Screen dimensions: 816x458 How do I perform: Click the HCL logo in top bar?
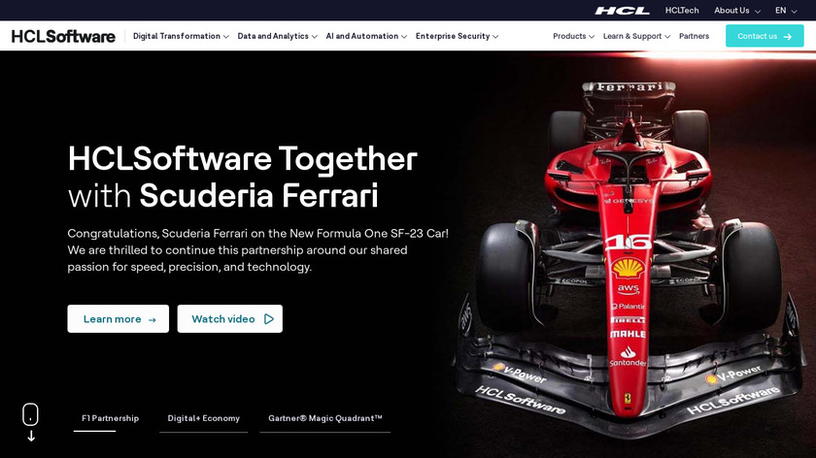click(x=623, y=11)
